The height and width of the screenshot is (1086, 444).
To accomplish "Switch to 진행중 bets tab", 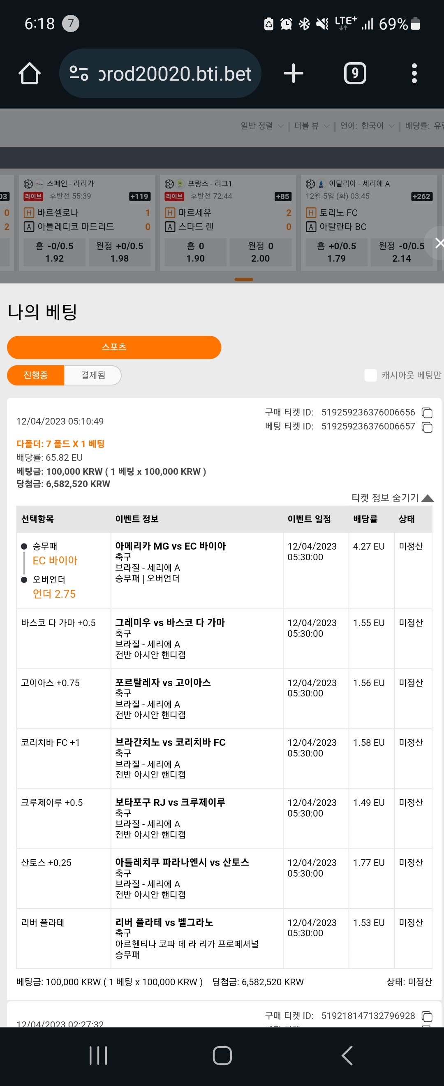I will [36, 375].
